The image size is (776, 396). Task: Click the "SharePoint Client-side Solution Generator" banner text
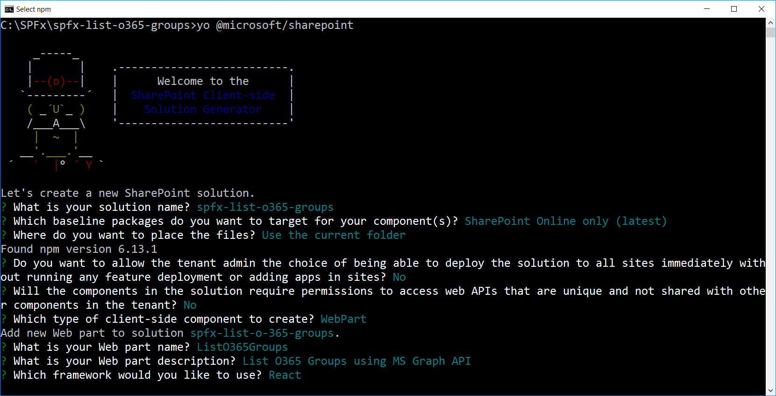click(x=203, y=102)
